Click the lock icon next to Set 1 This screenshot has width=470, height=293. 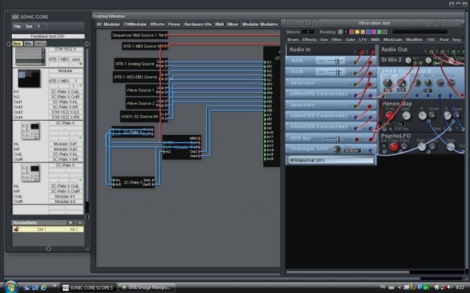pyautogui.click(x=16, y=229)
